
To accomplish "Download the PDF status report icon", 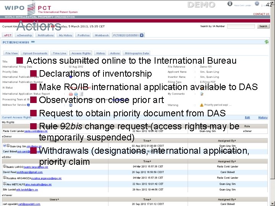I will pyautogui.click(x=71, y=94).
